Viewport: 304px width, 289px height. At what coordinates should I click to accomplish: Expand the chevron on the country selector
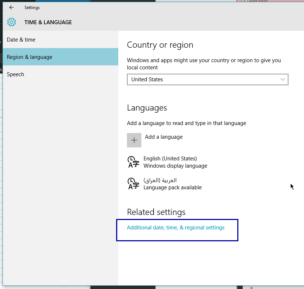(x=282, y=79)
